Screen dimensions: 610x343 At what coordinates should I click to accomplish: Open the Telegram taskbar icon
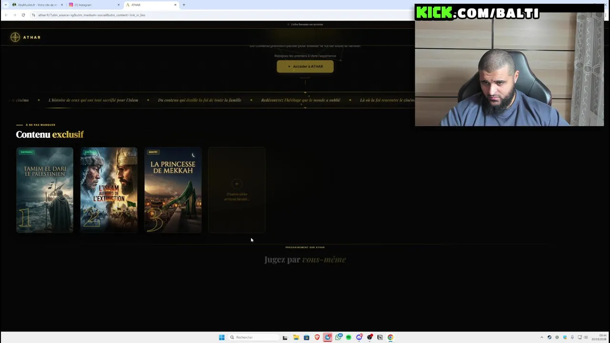(328, 337)
